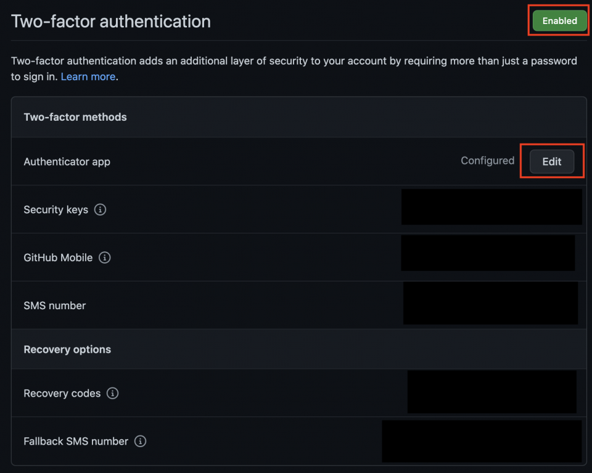
Task: Click the Recovery codes row label
Action: click(x=62, y=393)
